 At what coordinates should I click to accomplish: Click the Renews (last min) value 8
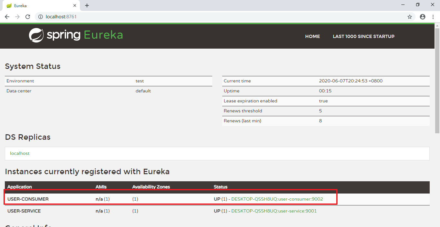pos(320,121)
